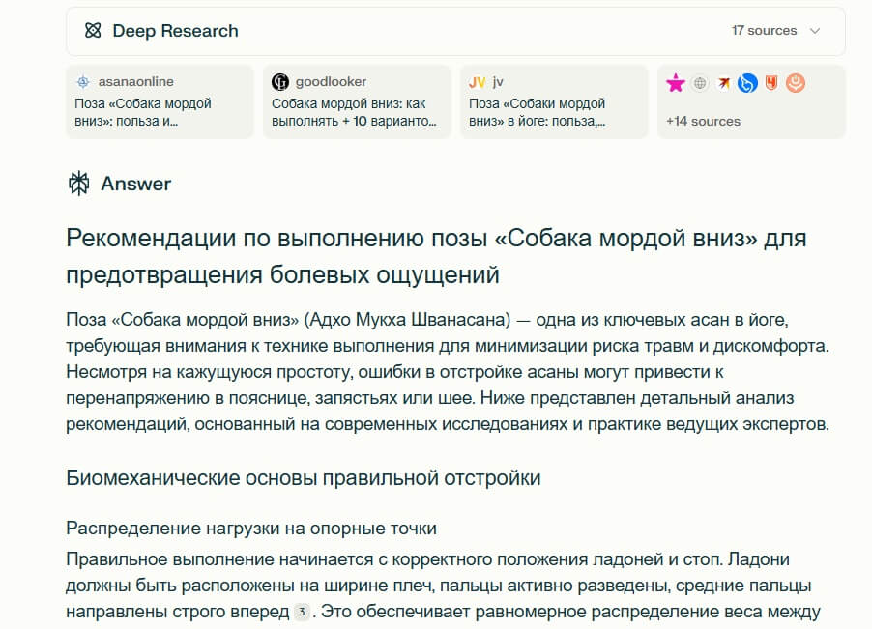Click the Answer section heading
This screenshot has height=629, width=872.
(135, 184)
